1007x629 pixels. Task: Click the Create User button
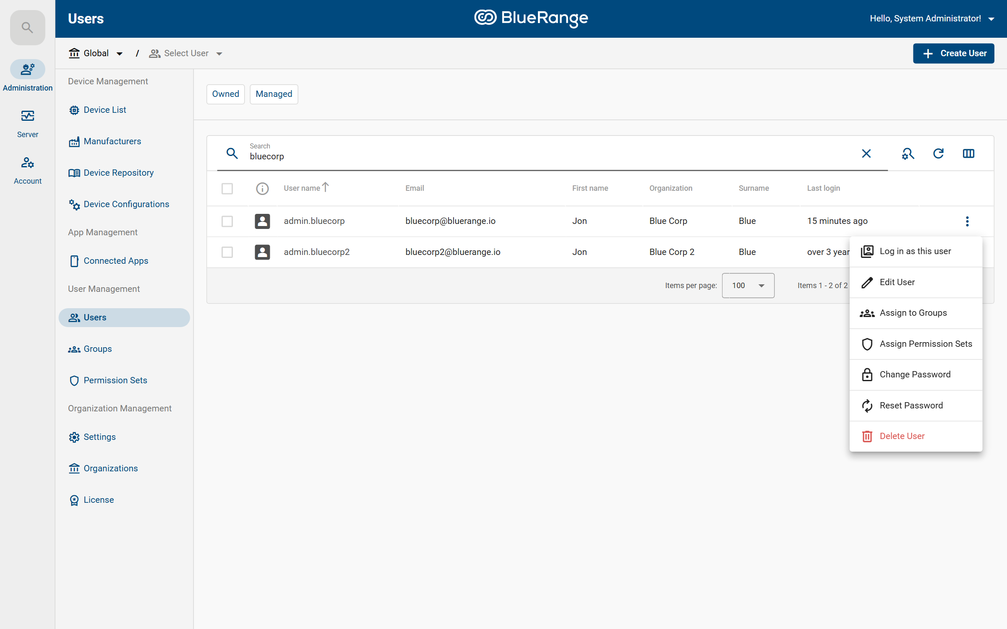(953, 53)
